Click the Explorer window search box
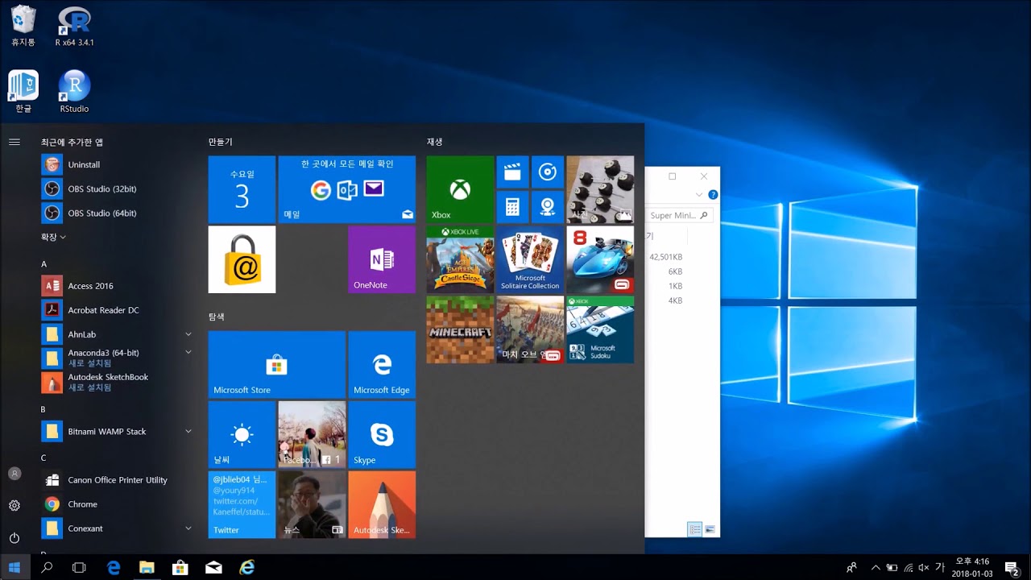This screenshot has height=580, width=1031. pos(678,215)
